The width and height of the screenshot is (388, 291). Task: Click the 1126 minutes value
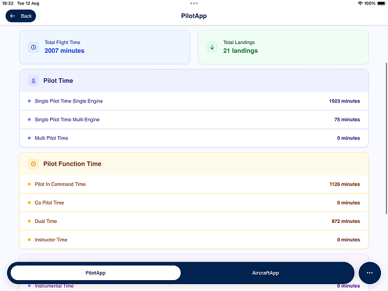point(345,184)
